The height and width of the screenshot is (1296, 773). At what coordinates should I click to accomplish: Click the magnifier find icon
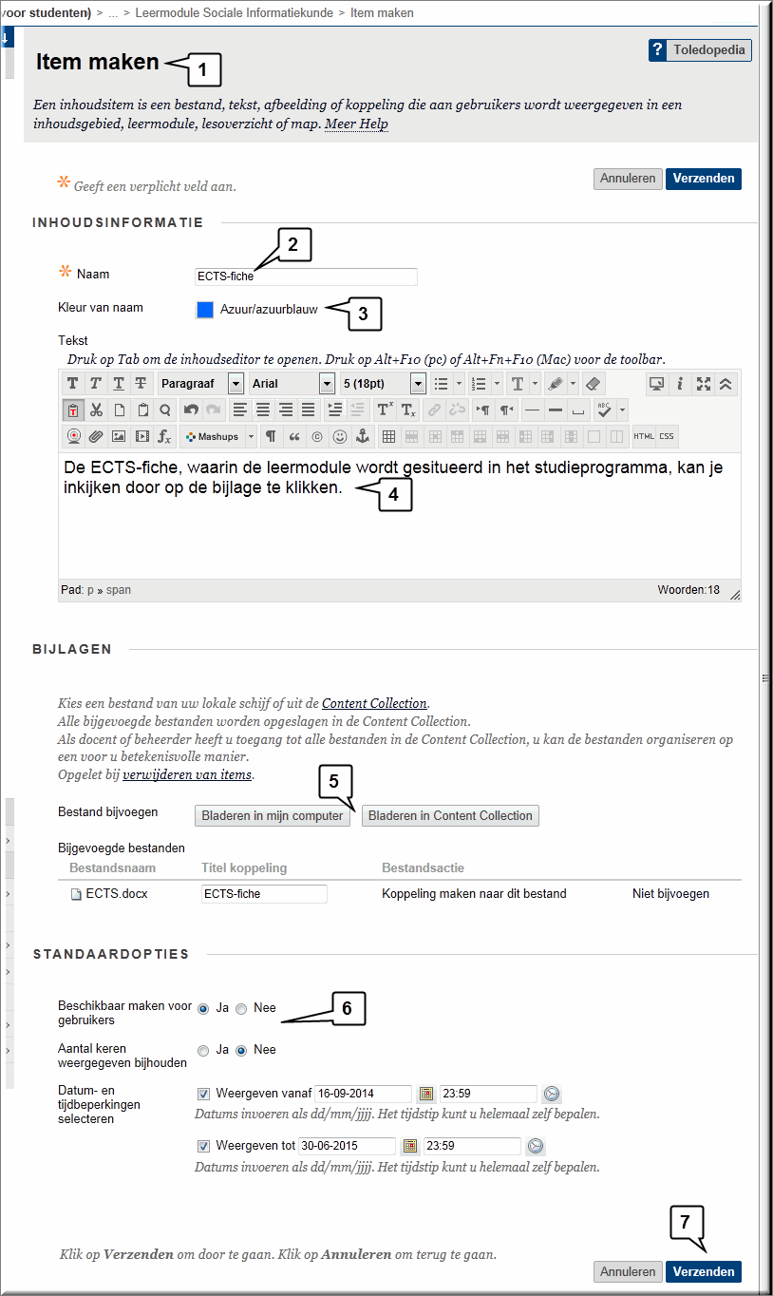click(164, 410)
